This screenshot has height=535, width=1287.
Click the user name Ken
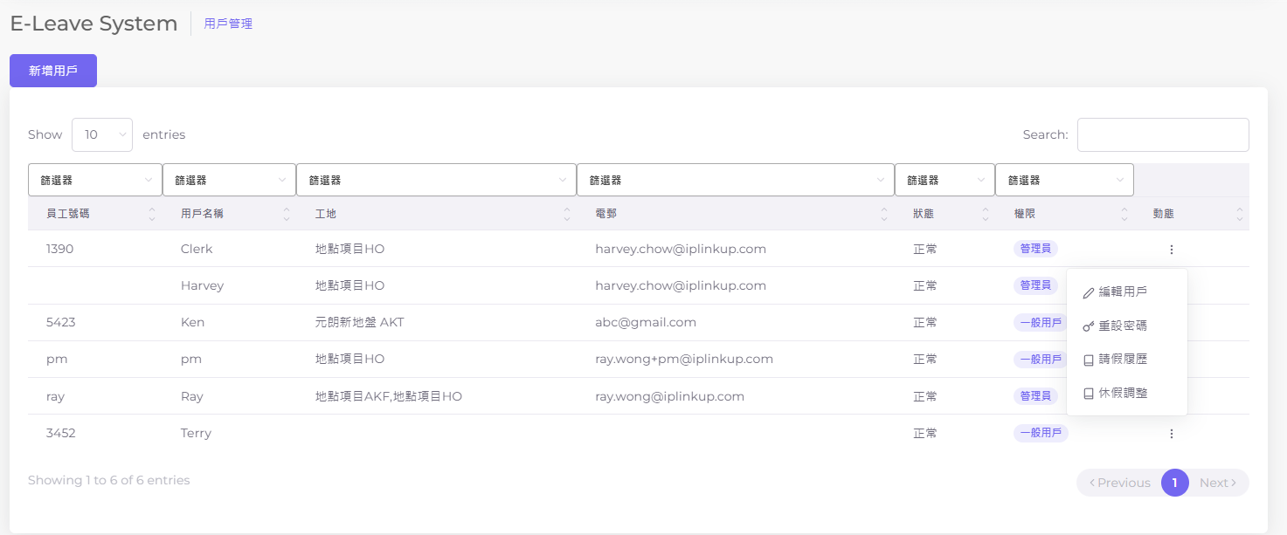[x=192, y=322]
